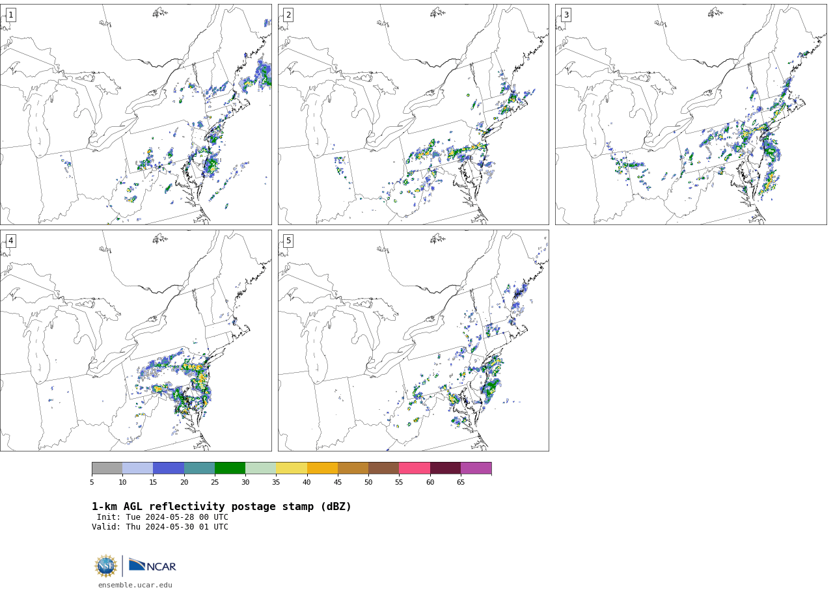
Task: Click the light lavender 10-15 dBZ swatch
Action: [x=137, y=468]
